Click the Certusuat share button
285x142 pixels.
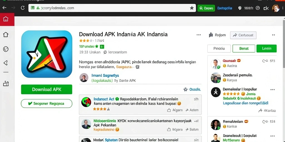[x=243, y=35]
